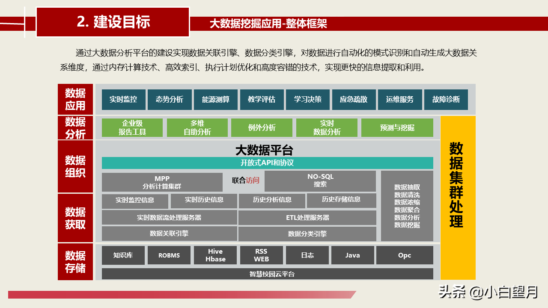Open the 故障诊断 module
Image resolution: width=548 pixels, height=308 pixels.
446,99
